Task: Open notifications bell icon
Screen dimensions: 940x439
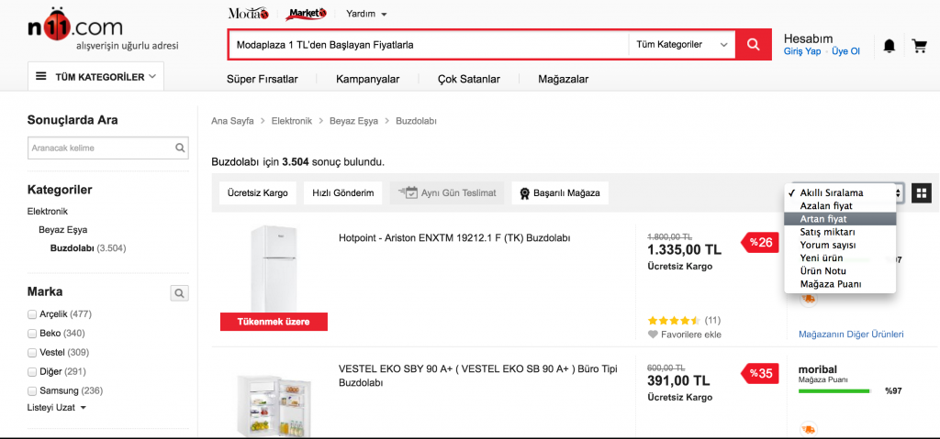Action: click(x=889, y=46)
